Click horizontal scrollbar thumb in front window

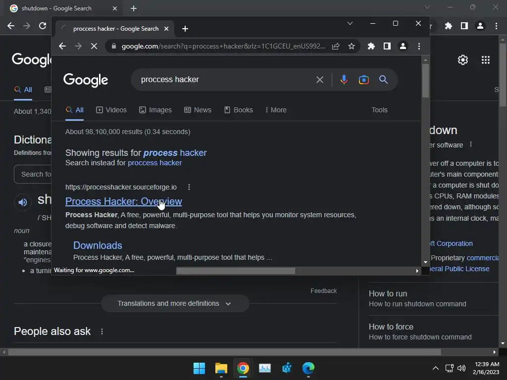coord(235,271)
